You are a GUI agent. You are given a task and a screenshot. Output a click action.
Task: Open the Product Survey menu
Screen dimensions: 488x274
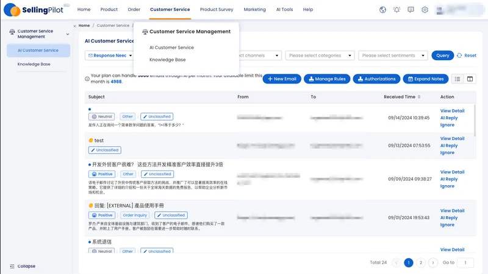click(217, 10)
